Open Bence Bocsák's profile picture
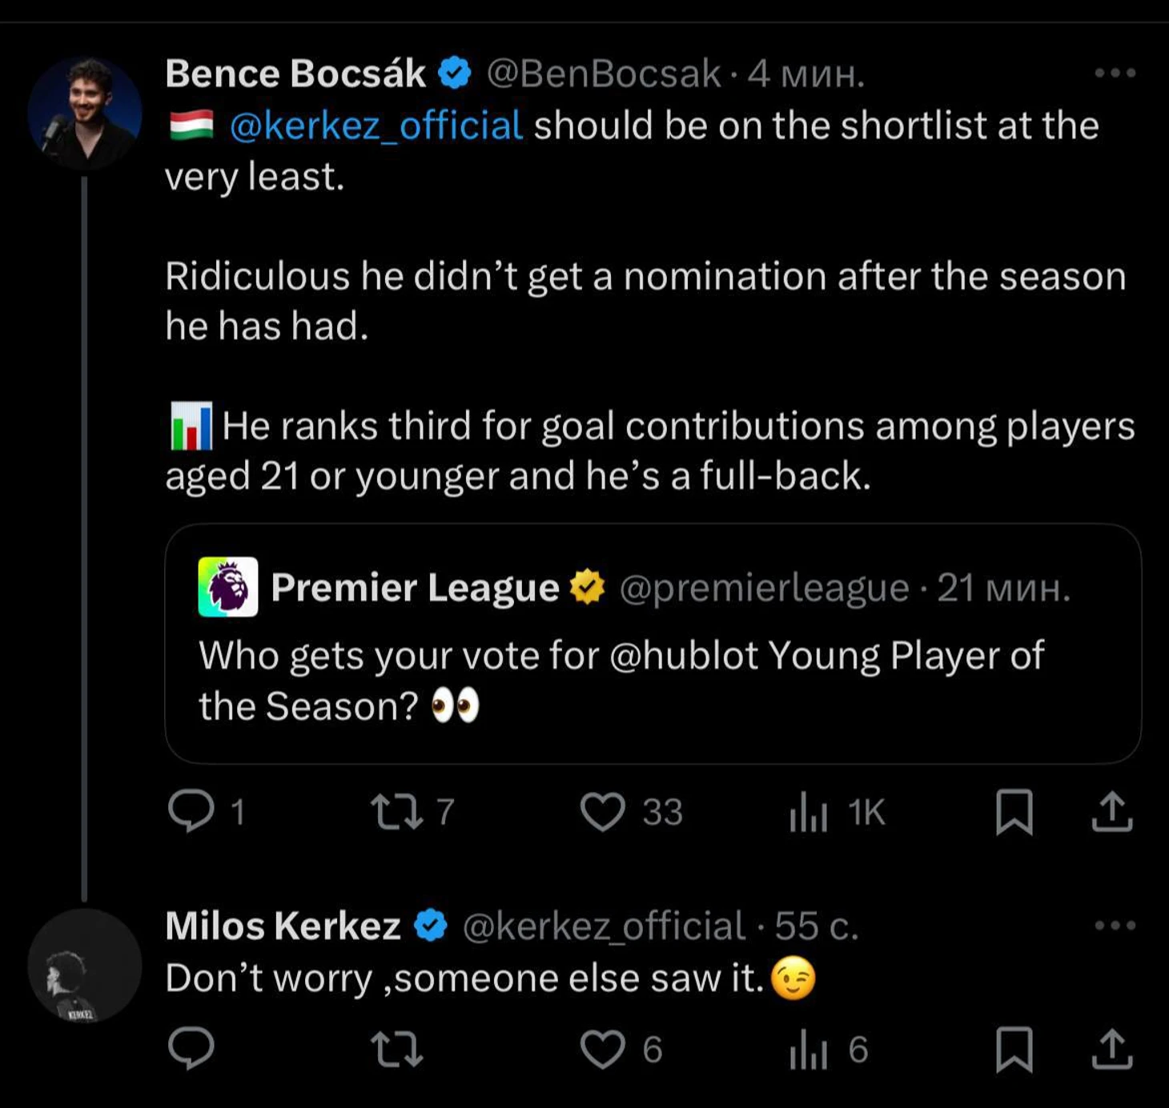The image size is (1169, 1108). pyautogui.click(x=85, y=113)
